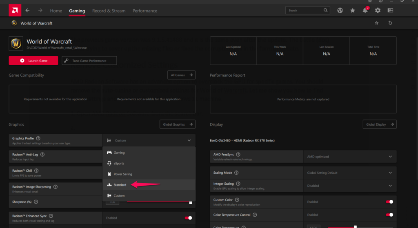Select eSports profile option
The height and width of the screenshot is (228, 418).
point(149,163)
